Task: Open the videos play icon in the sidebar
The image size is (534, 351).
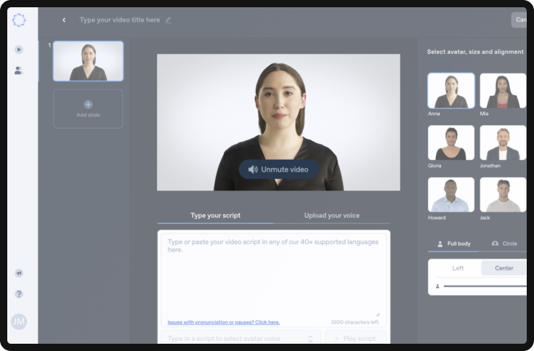Action: pos(19,49)
